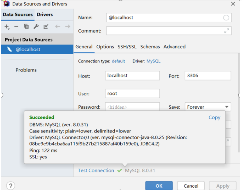Open the SSH/SSL tab
The width and height of the screenshot is (242, 192).
tap(127, 47)
